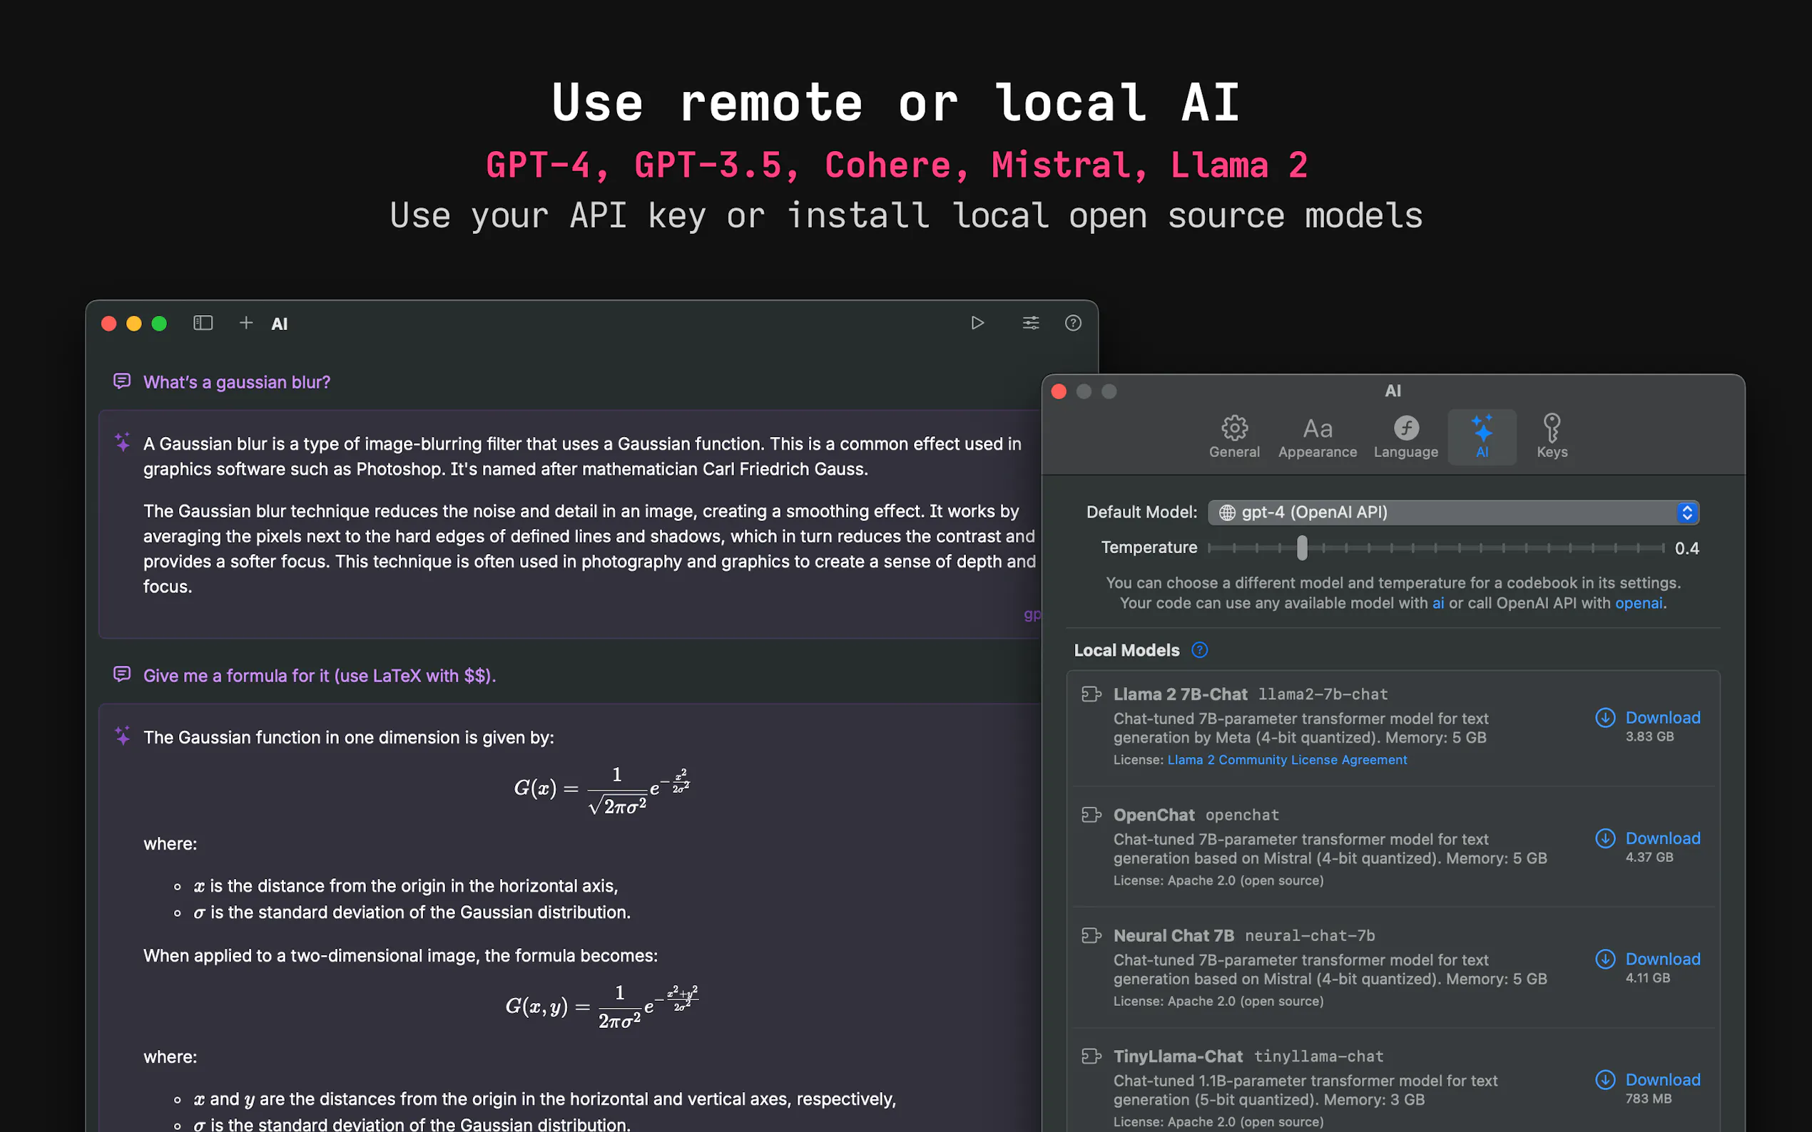This screenshot has width=1812, height=1132.
Task: Click the chat bubble icon beside gaussian blur prompt
Action: tap(121, 382)
